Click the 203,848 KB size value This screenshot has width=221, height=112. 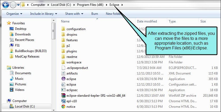tap(210, 96)
